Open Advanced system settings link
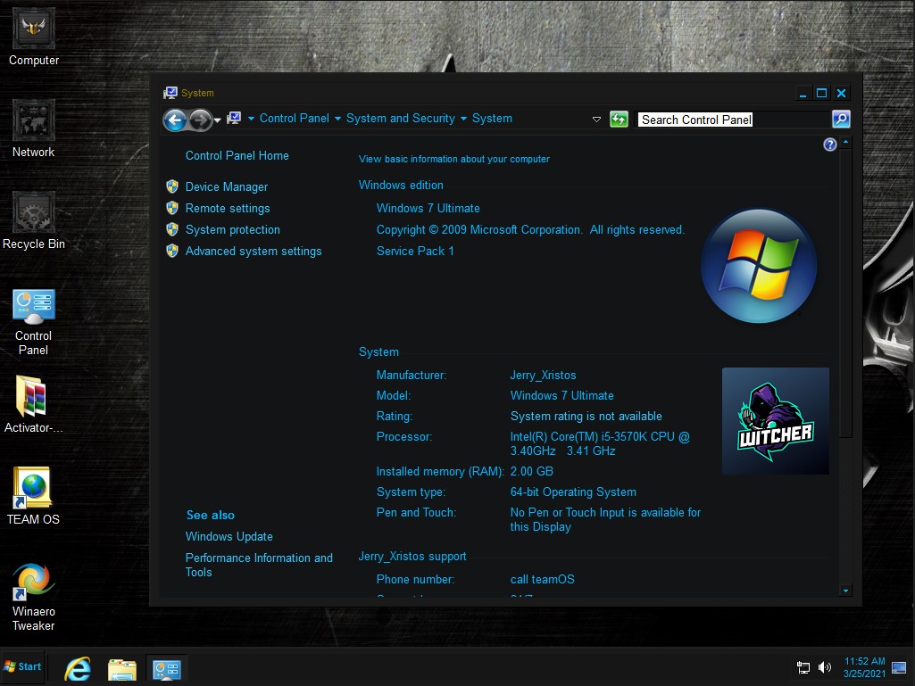Viewport: 915px width, 686px height. click(x=254, y=252)
